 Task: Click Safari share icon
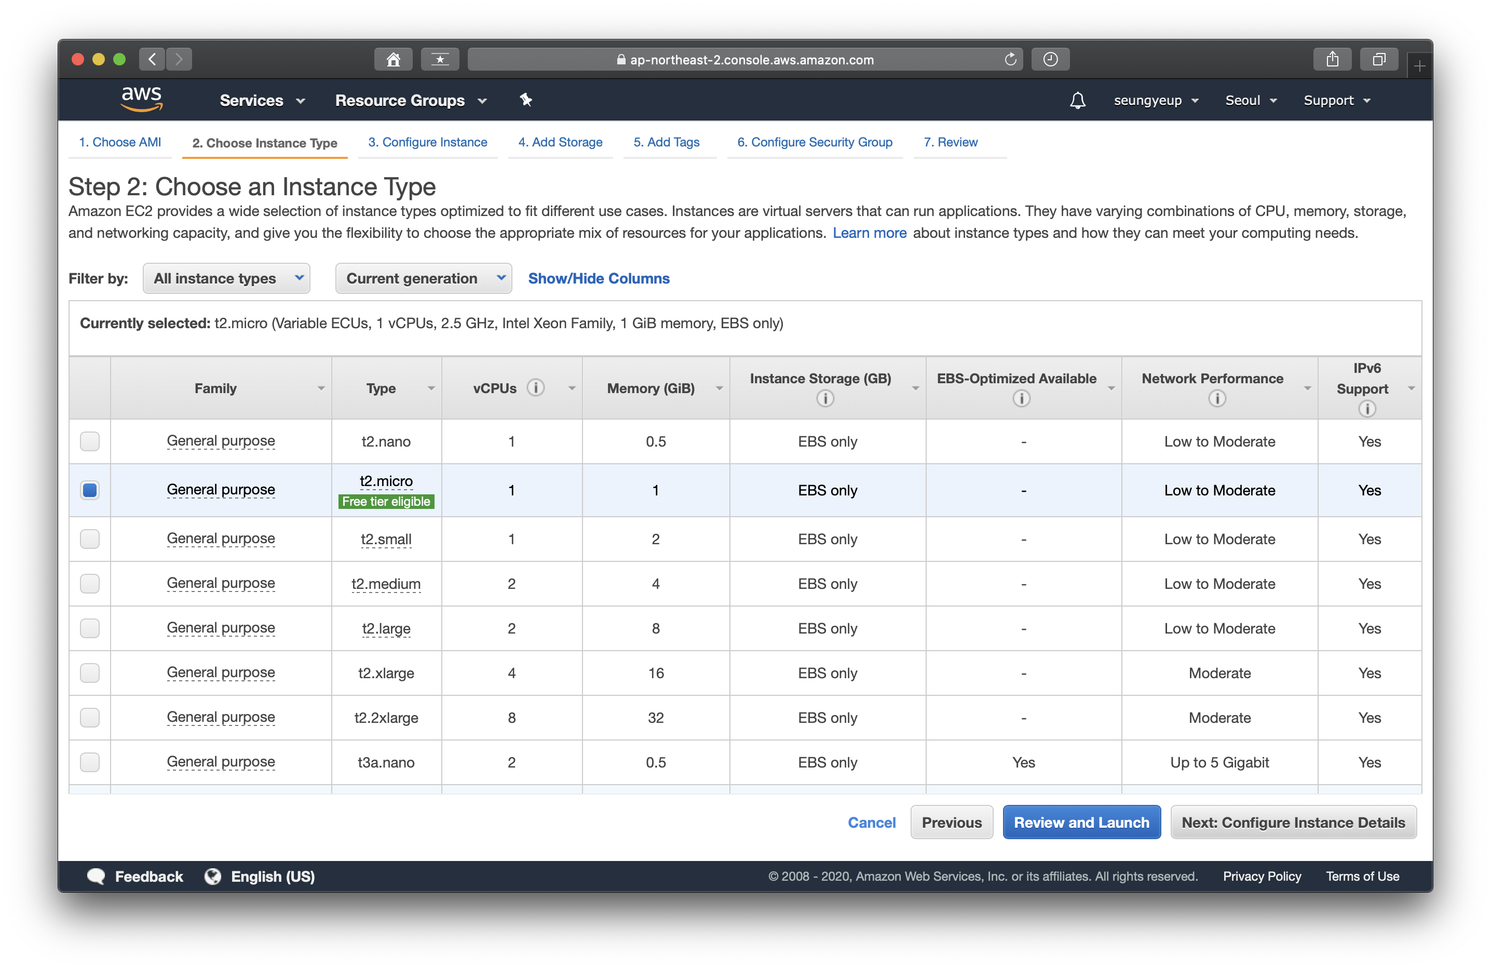pyautogui.click(x=1332, y=60)
